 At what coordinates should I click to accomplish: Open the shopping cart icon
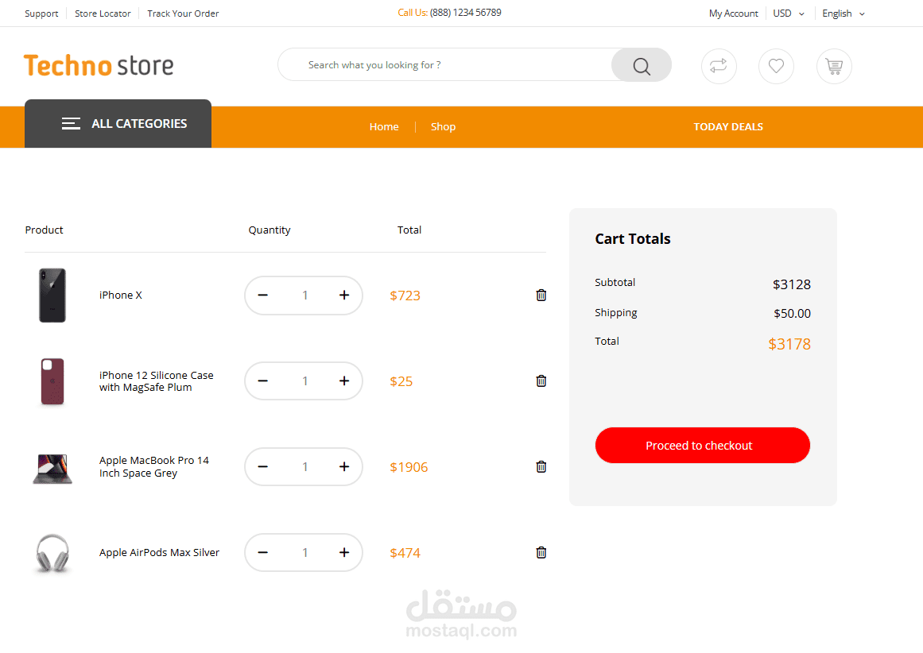click(x=833, y=66)
